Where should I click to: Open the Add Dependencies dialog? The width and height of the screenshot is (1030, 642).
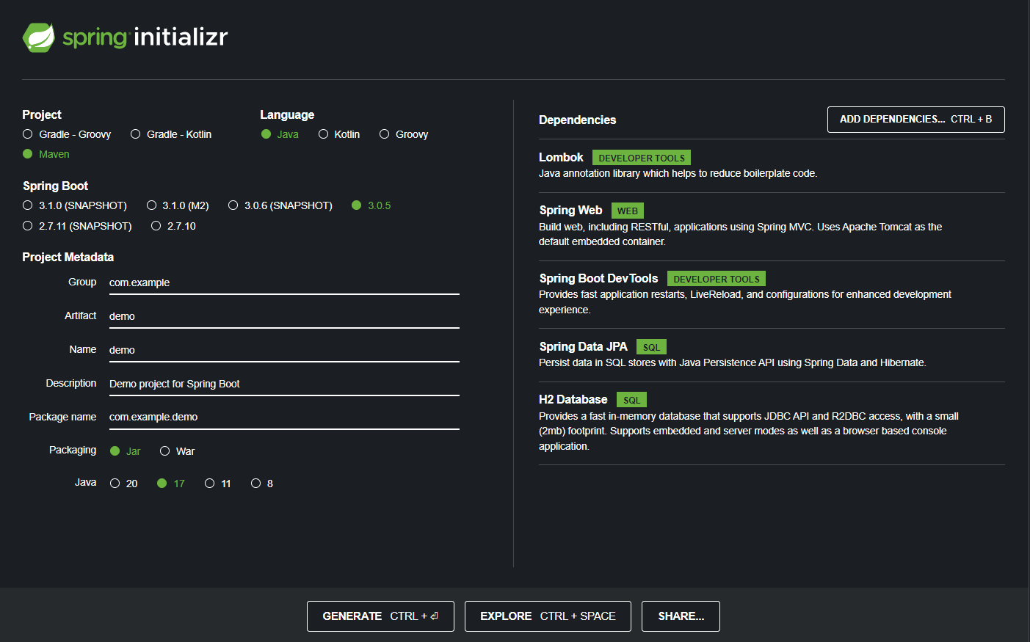click(915, 120)
